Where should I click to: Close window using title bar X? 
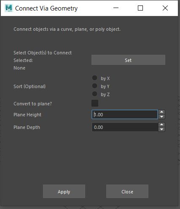point(165,8)
